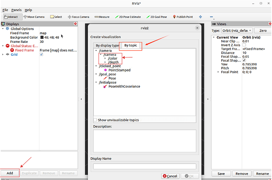Choose the Measure tool in toolbar
This screenshot has width=272, height=180.
(x=102, y=17)
